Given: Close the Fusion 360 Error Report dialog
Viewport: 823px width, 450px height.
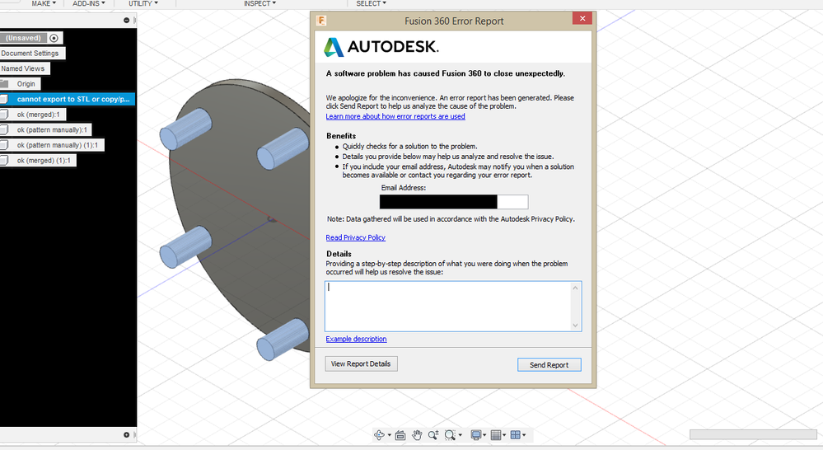Looking at the screenshot, I should [582, 18].
